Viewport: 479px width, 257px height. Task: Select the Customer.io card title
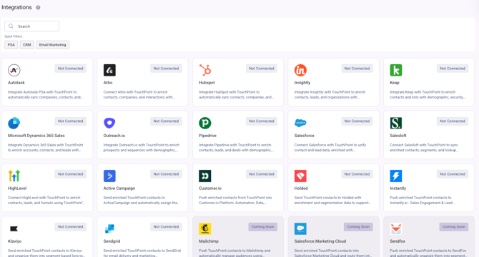(x=210, y=188)
